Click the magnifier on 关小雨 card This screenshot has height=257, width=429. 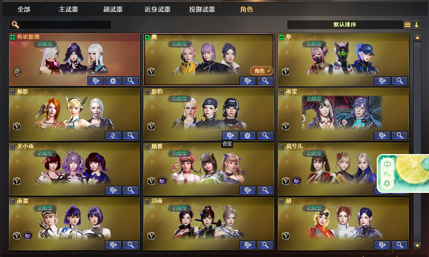130,190
